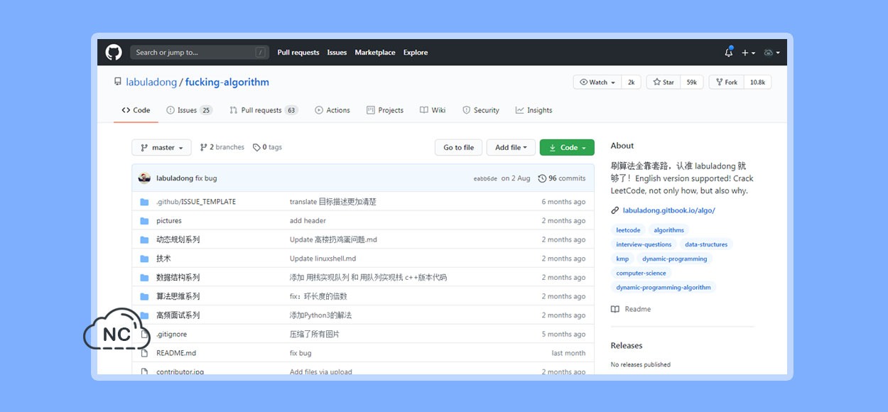Open the 数据结构系列 folder name
Screen dimensions: 888x412
click(178, 278)
